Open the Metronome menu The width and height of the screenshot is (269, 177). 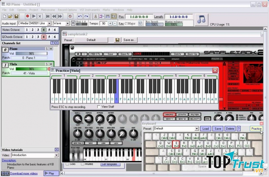coord(48,10)
